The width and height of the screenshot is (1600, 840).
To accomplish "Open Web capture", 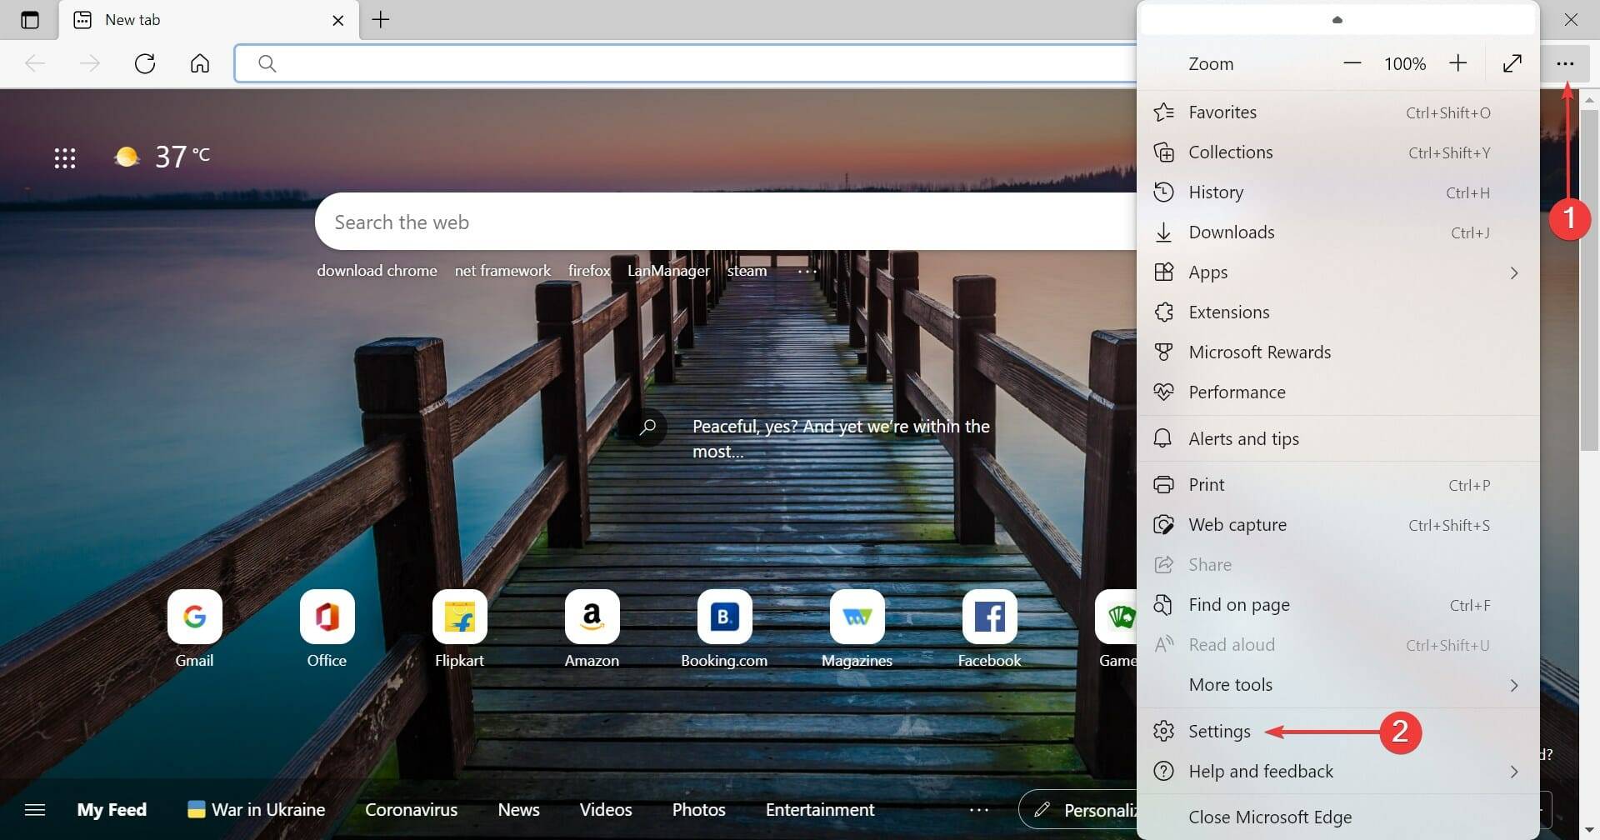I will coord(1237,524).
